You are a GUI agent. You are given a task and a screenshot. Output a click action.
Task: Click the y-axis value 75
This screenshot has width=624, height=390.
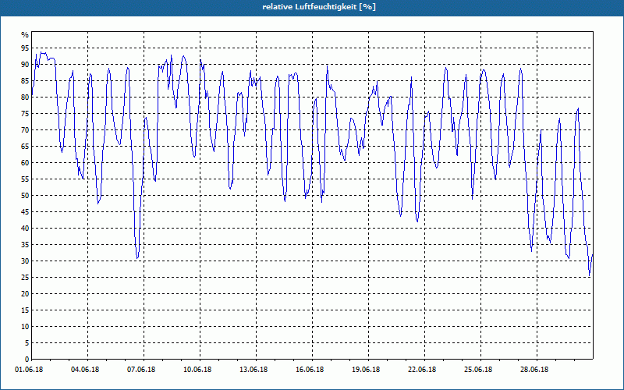click(x=25, y=113)
